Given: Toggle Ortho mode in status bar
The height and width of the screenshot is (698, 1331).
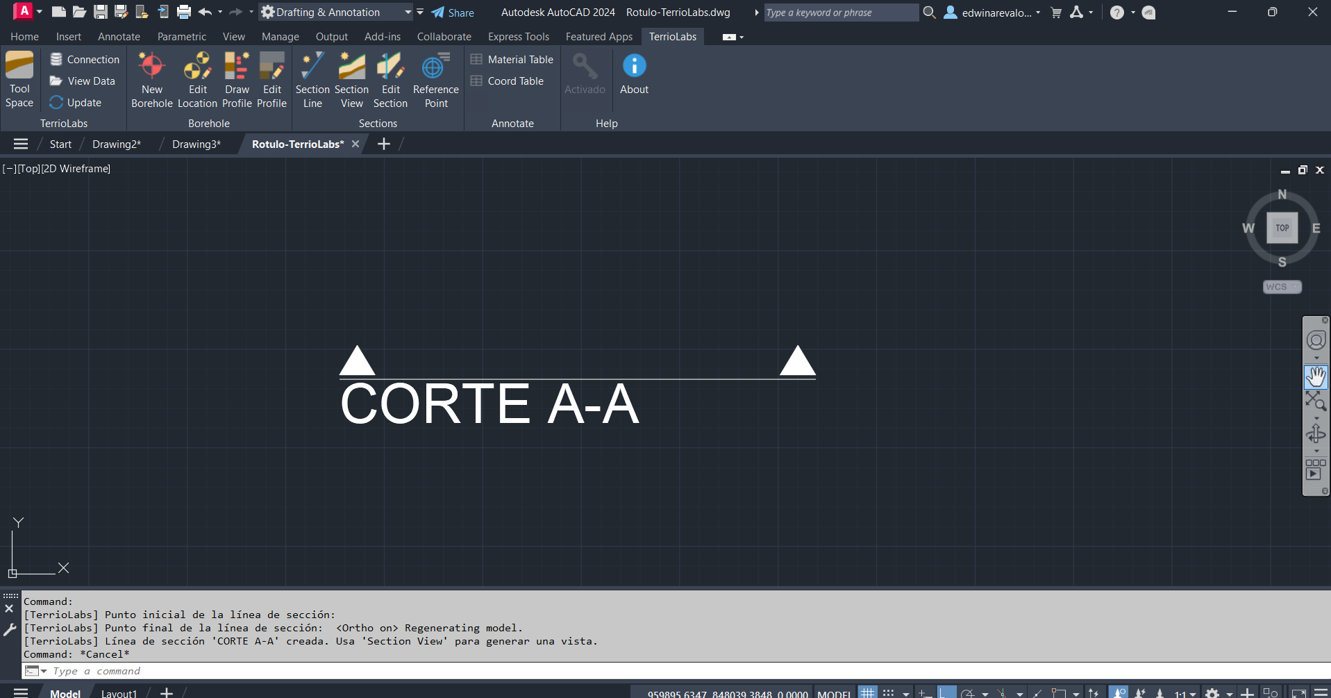Looking at the screenshot, I should point(946,692).
